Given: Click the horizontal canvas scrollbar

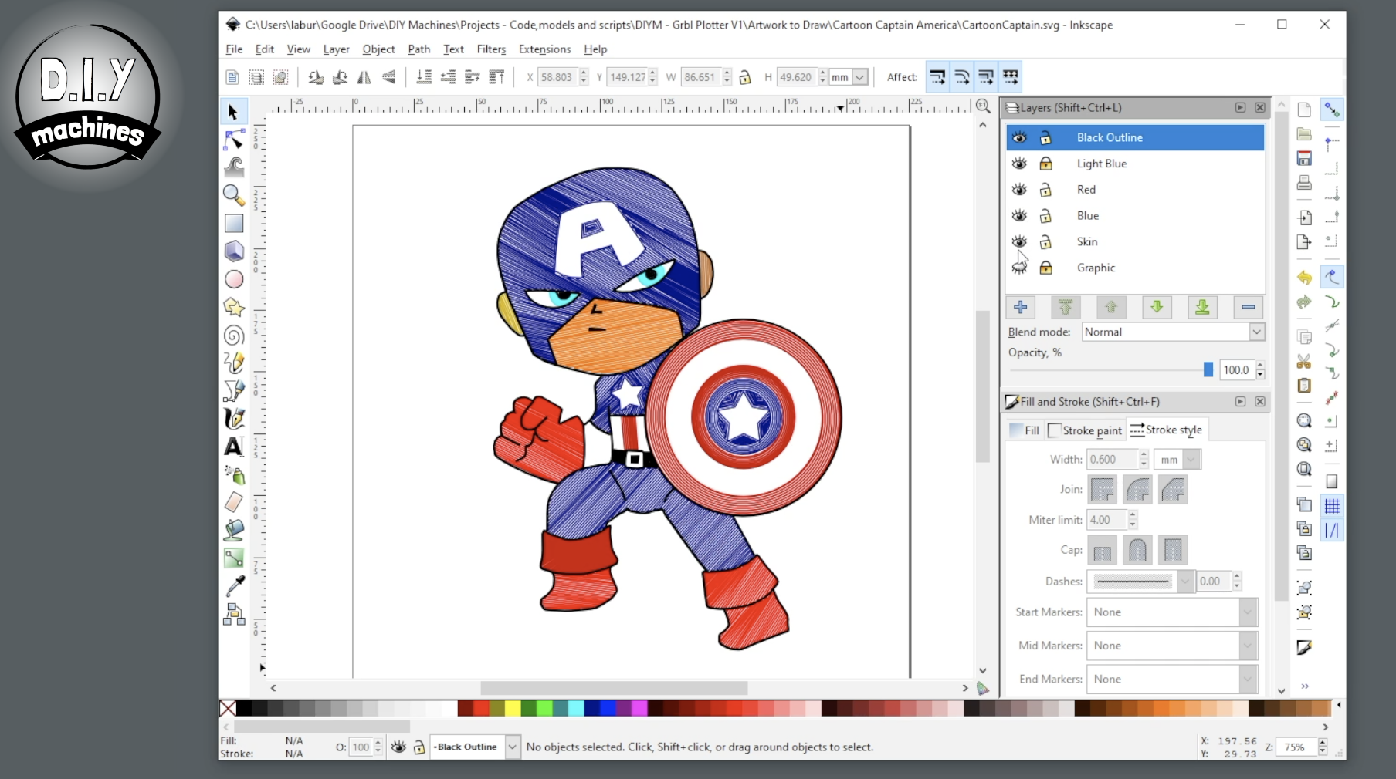Looking at the screenshot, I should pyautogui.click(x=614, y=687).
